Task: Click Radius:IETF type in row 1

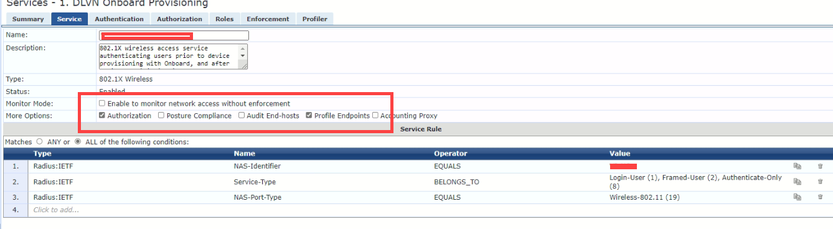Action: pyautogui.click(x=54, y=166)
